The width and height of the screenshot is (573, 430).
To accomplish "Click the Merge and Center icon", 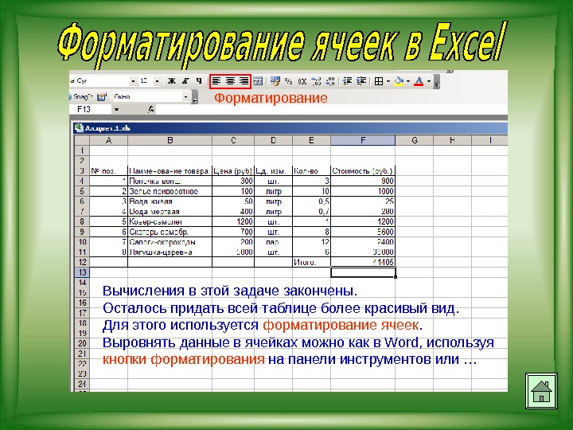I will [x=258, y=81].
